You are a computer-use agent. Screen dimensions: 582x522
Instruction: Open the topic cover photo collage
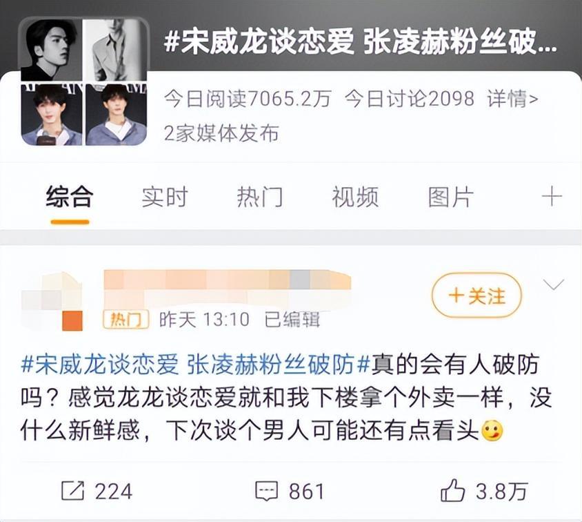85,81
